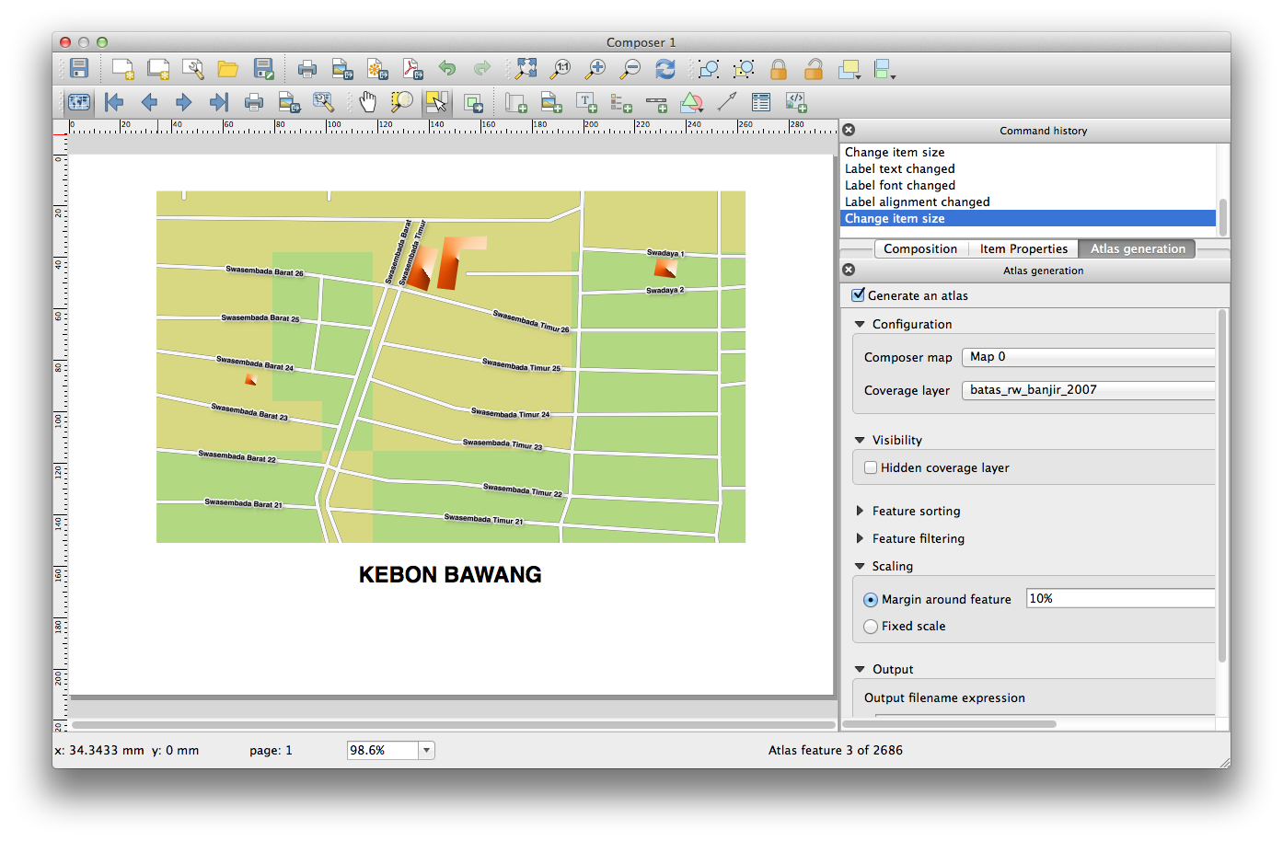Open the zoom level dropdown arrow
This screenshot has width=1283, height=841.
426,751
